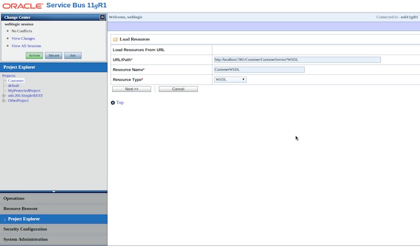Viewport: 420px width, 247px height.
Task: Click the Project Explorer arrow indicator icon
Action: coord(5,219)
